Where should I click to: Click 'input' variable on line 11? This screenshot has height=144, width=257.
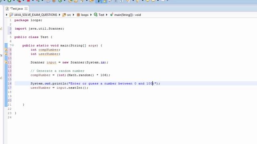pyautogui.click(x=51, y=62)
